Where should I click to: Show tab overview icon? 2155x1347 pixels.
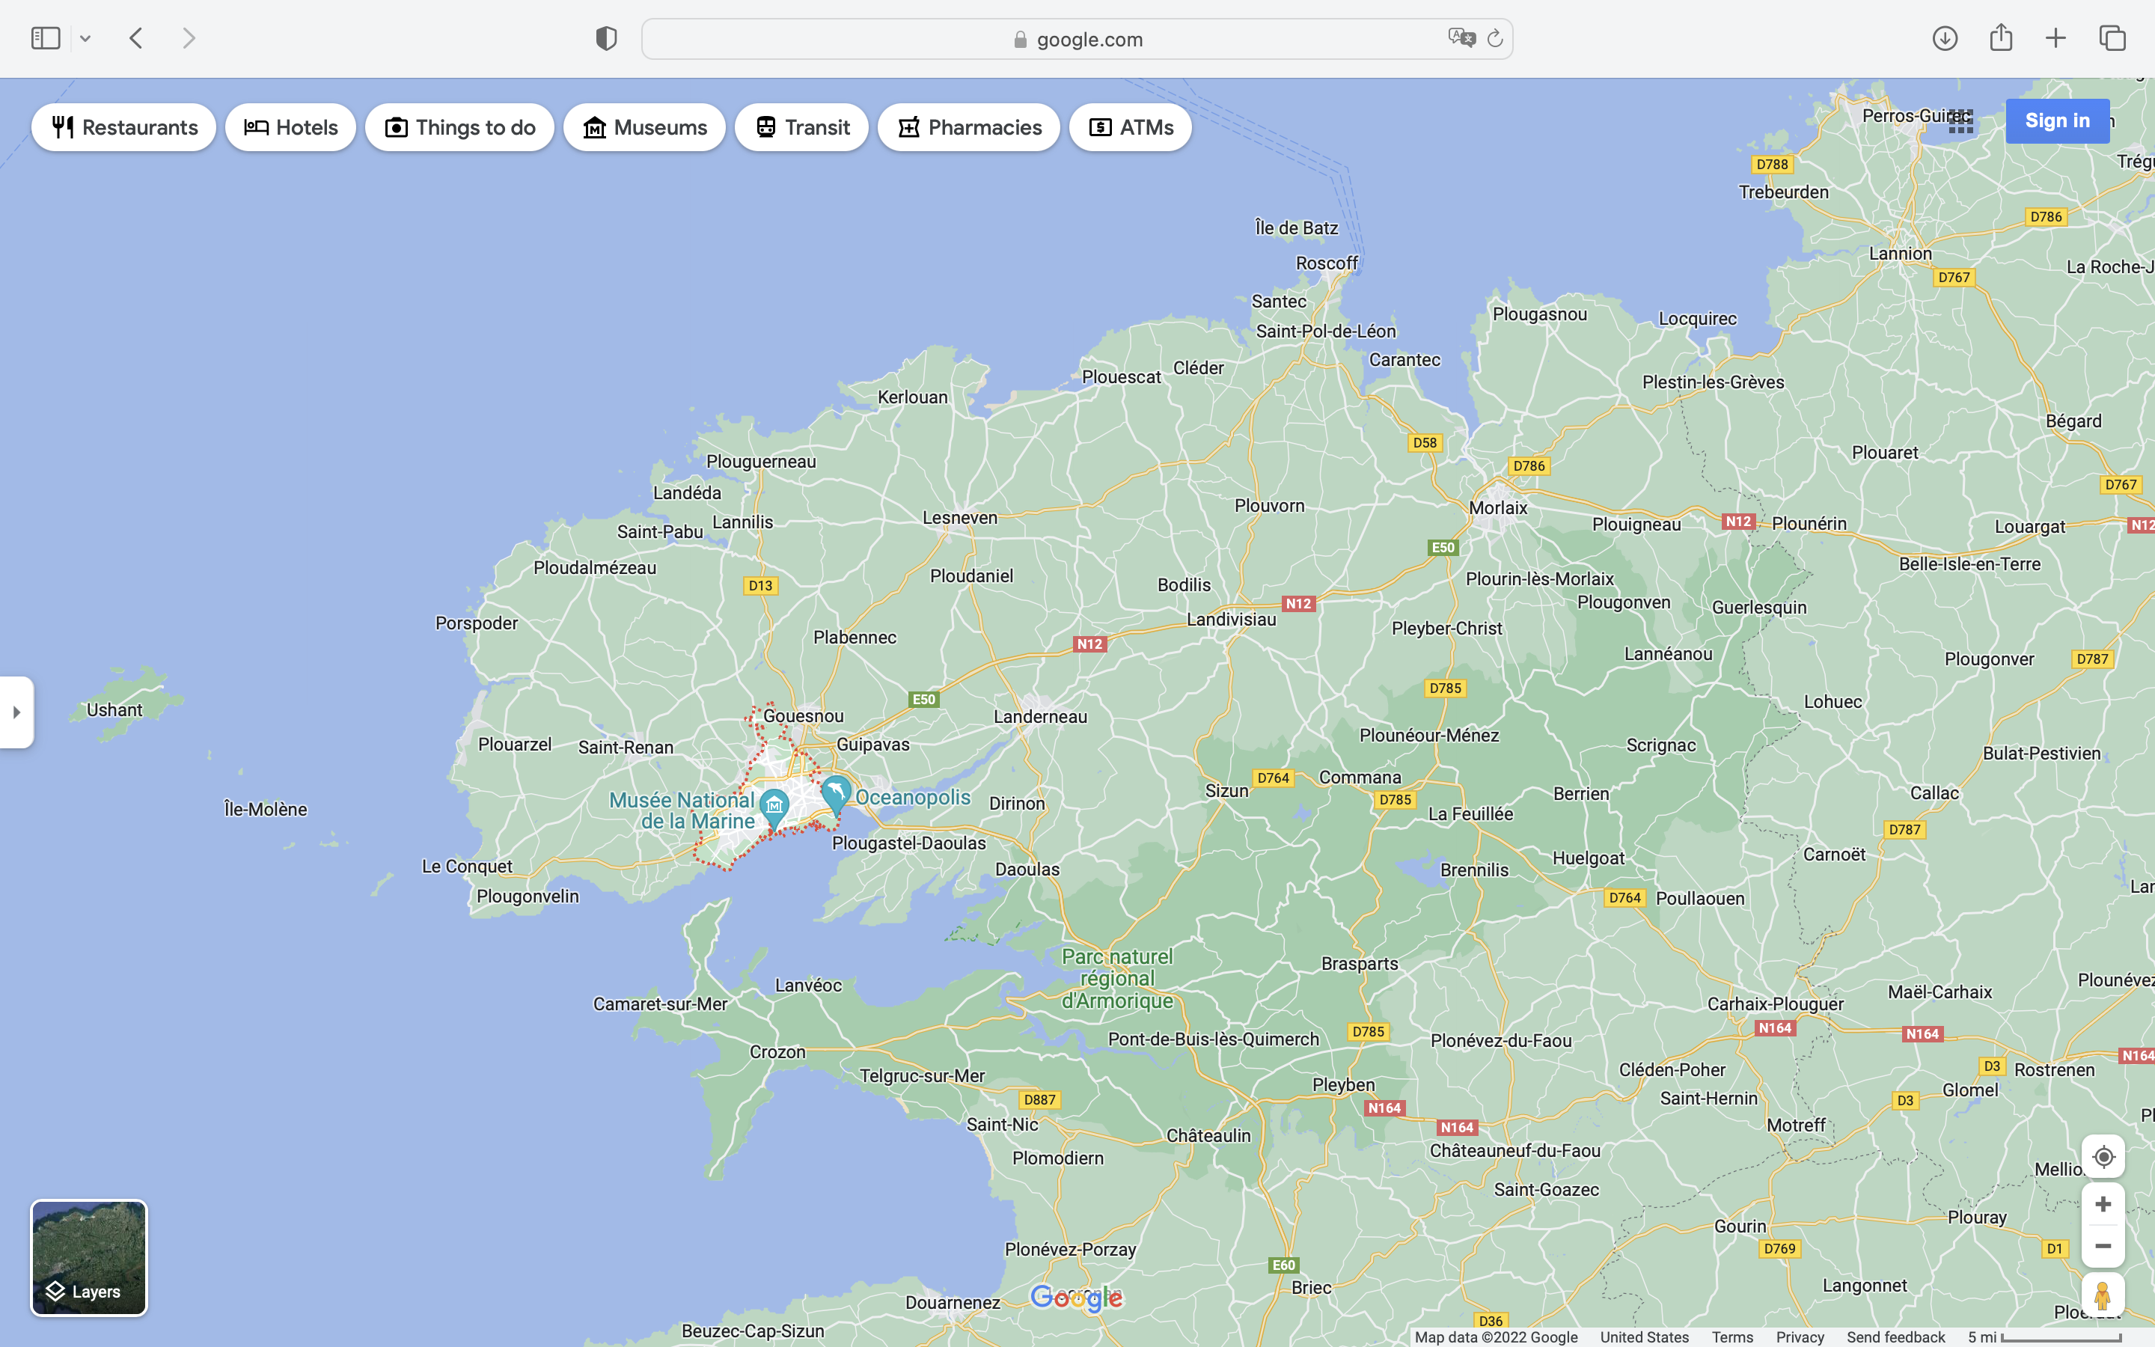click(x=2112, y=38)
